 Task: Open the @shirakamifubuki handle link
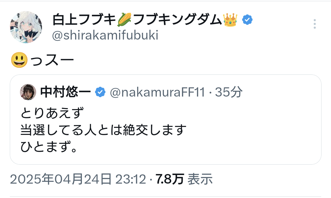point(105,36)
